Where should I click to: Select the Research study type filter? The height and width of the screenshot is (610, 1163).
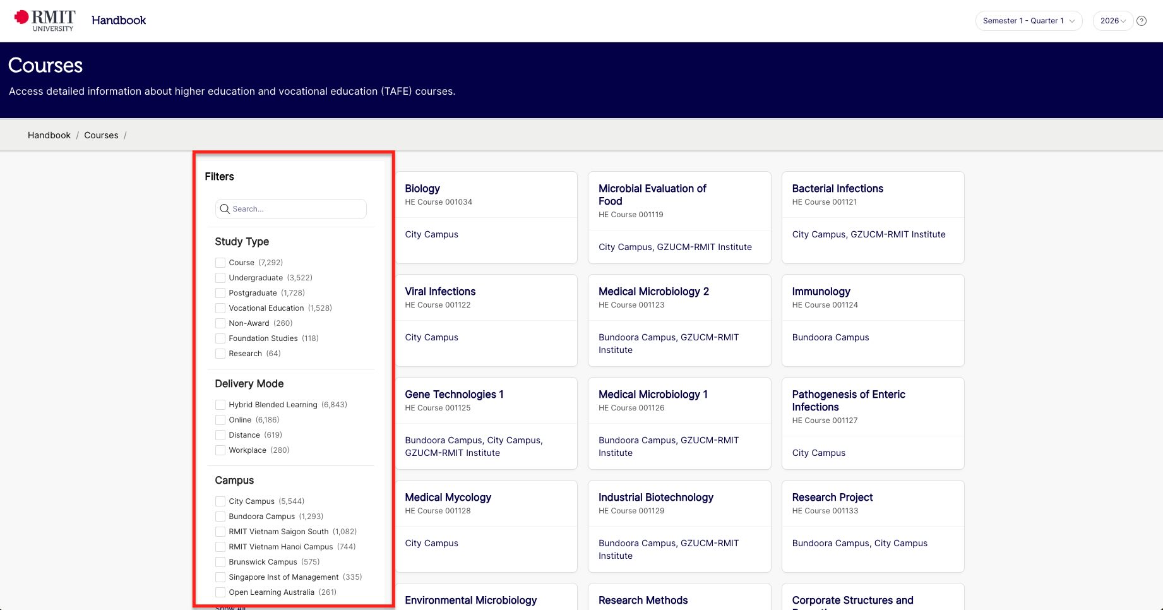pos(220,354)
